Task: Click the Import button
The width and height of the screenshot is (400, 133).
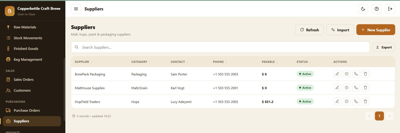Action: pos(340,30)
